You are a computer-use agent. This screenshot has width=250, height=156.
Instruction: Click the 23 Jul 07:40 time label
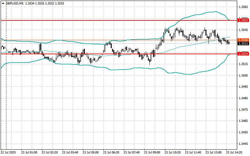pos(132,152)
